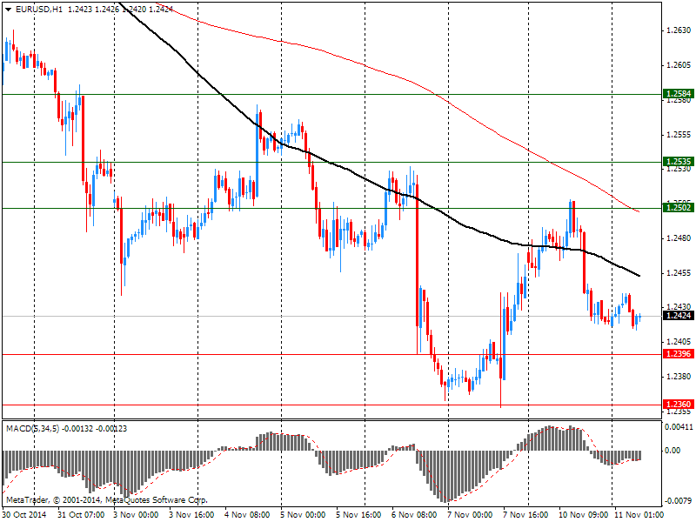Click the 5 Nov 00:00 time label
The width and height of the screenshot is (696, 522).
tap(303, 515)
